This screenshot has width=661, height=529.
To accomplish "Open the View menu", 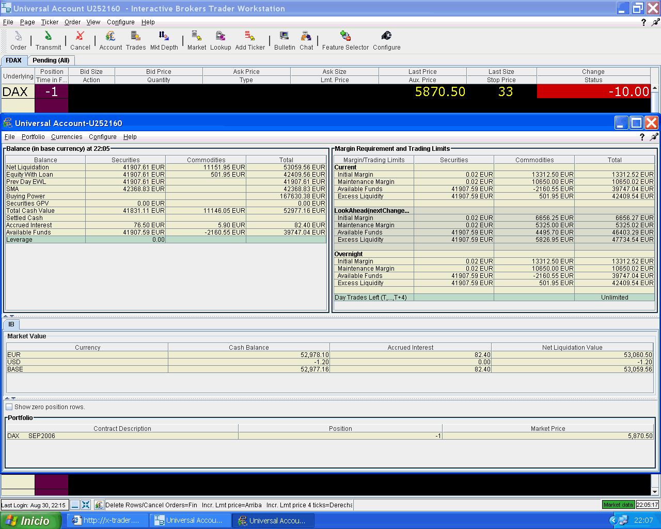I will coord(93,22).
